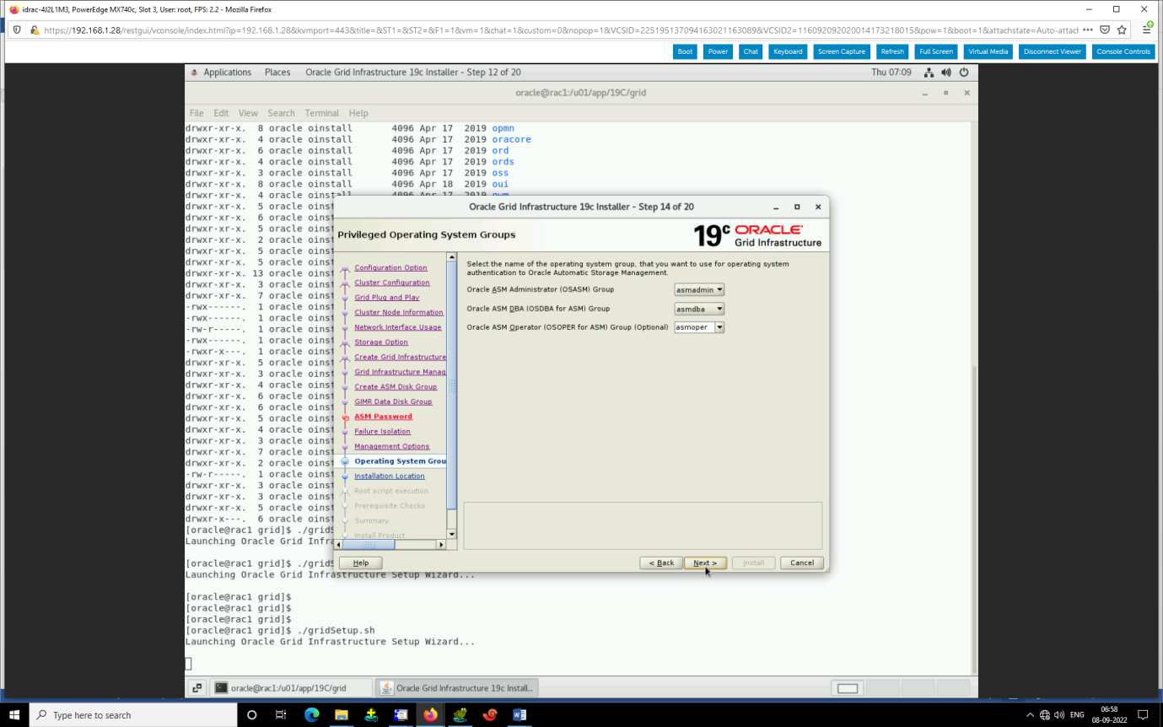Click the GNOME volume speaker icon
1163x727 pixels.
pos(946,73)
